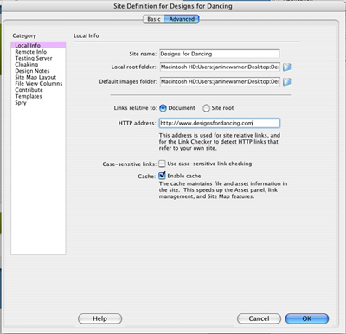Click into the HTTP address field
This screenshot has height=334, width=346.
point(220,123)
